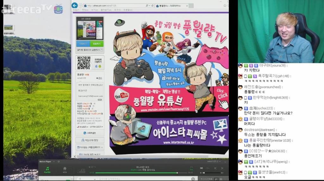Toggle shuffle in Melon Player
Viewport: 324px width, 181px height.
coord(202,168)
